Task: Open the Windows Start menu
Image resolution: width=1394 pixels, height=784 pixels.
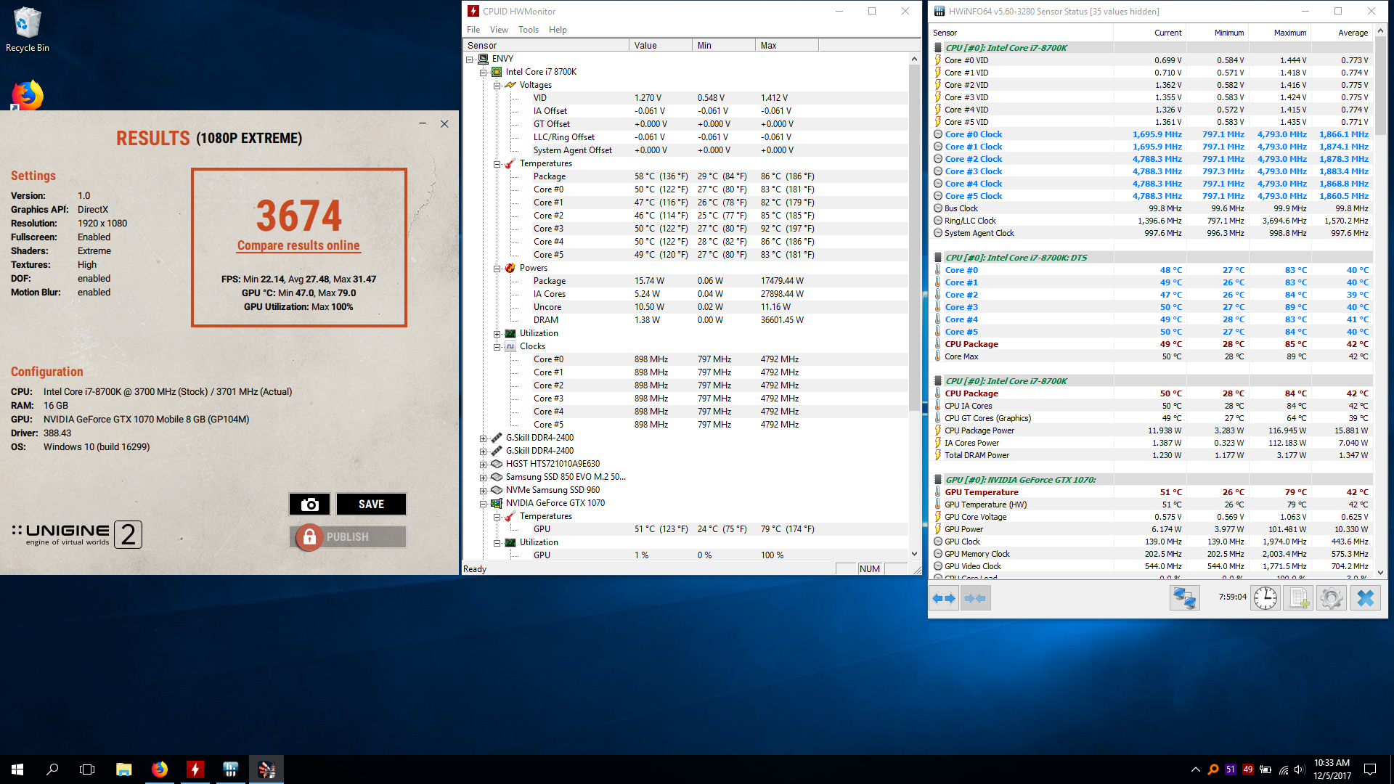Action: 17,769
